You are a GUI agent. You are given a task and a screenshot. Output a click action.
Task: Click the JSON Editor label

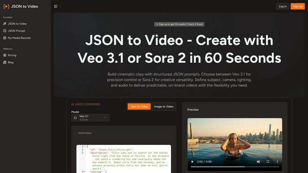[85, 133]
